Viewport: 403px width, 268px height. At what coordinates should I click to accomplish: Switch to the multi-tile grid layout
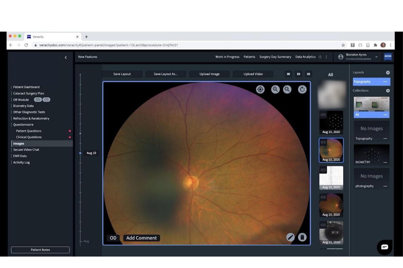point(309,74)
